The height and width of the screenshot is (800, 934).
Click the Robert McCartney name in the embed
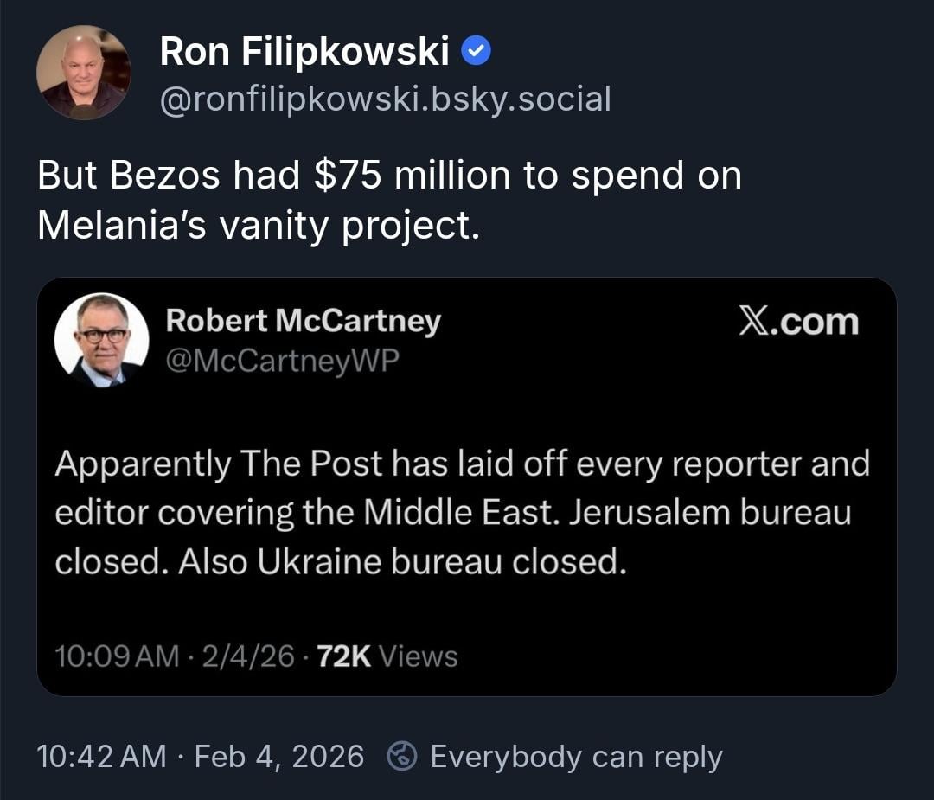(303, 321)
